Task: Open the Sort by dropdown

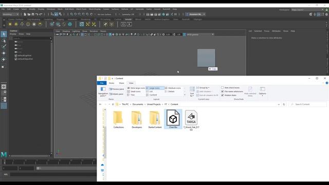Action: [x=192, y=91]
